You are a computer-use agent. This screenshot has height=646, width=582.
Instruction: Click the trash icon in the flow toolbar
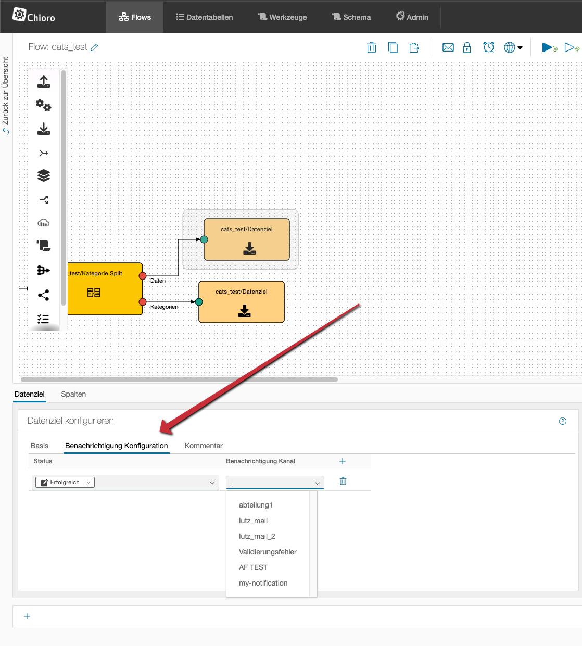click(x=372, y=48)
